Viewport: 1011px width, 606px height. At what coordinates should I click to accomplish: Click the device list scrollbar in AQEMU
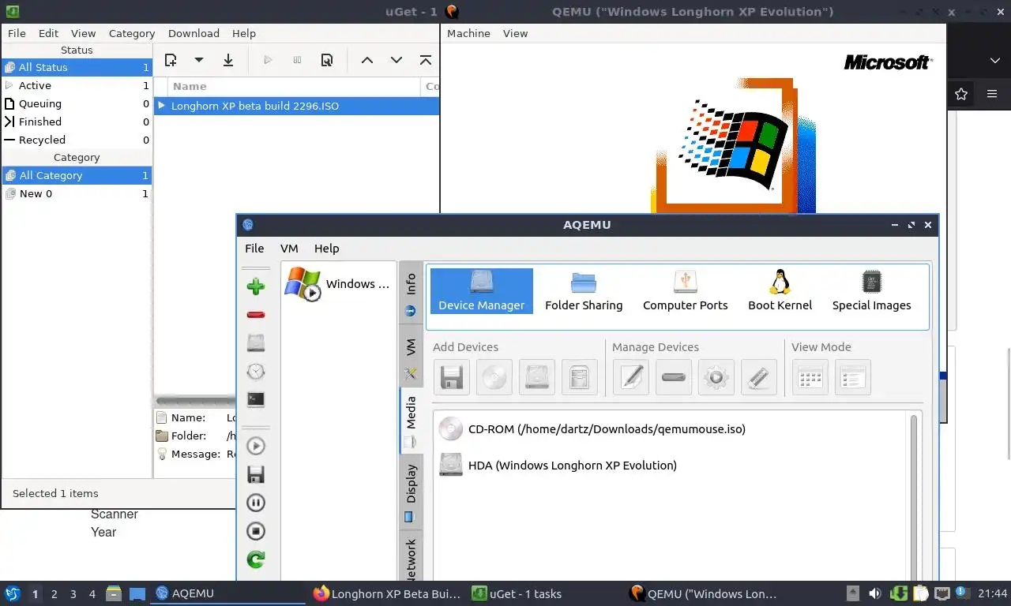pos(915,497)
